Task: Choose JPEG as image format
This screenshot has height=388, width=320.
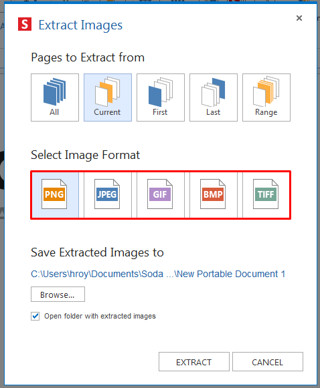Action: 108,195
